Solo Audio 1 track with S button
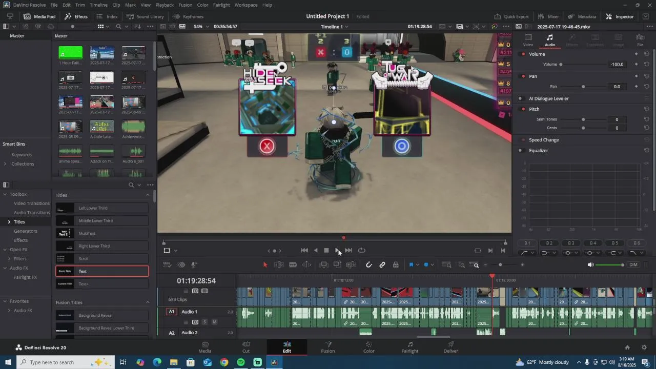The width and height of the screenshot is (656, 369). coord(204,322)
